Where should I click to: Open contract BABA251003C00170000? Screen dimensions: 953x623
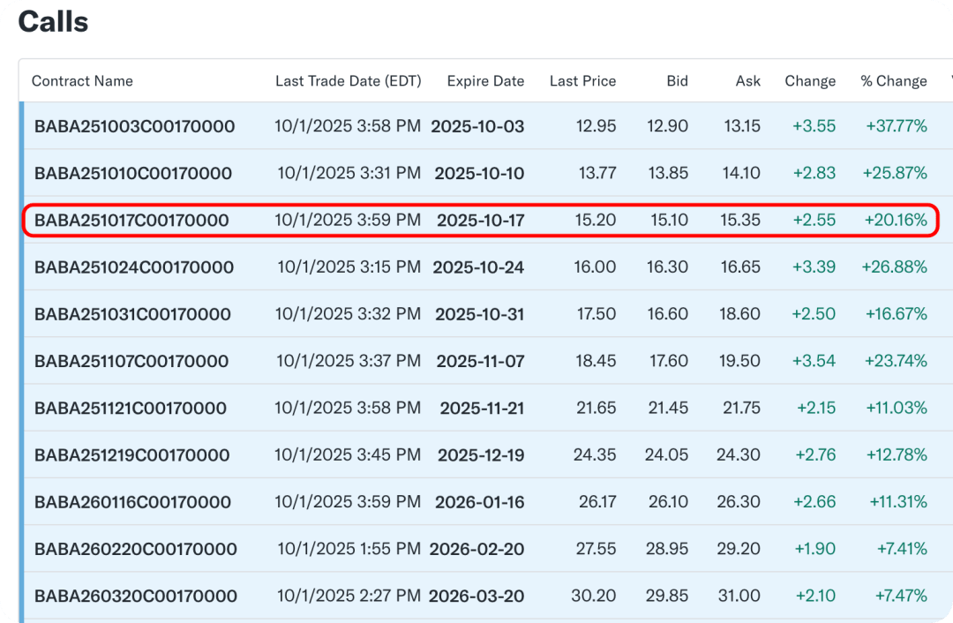click(x=134, y=126)
